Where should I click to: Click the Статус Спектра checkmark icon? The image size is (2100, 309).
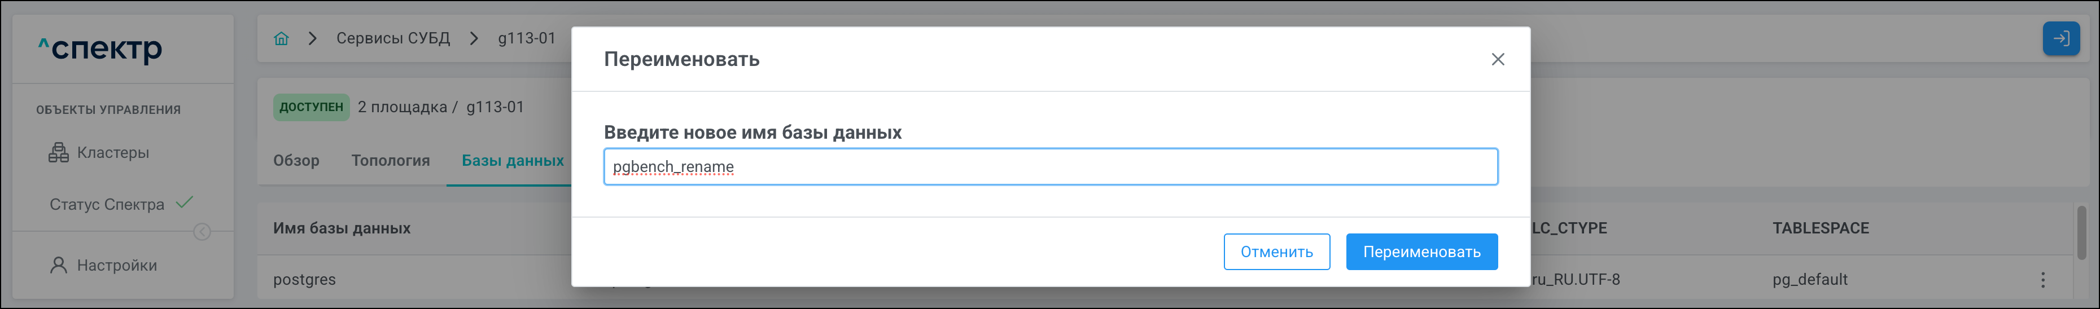coord(185,202)
